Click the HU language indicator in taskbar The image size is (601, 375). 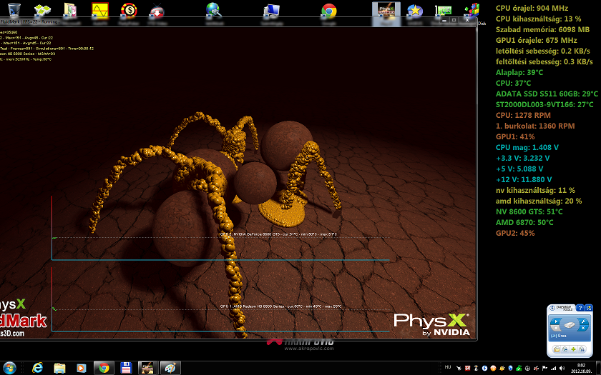point(448,367)
